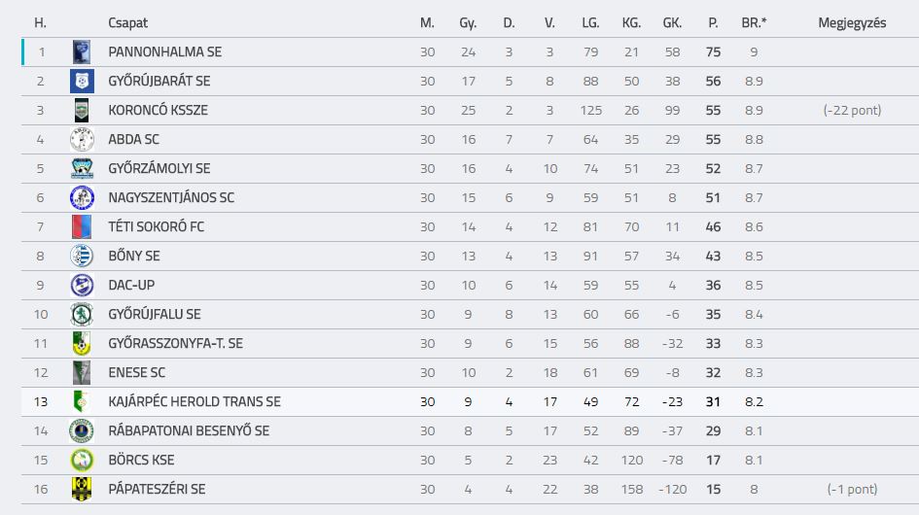The width and height of the screenshot is (919, 515).
Task: Click the (-22 pont) note for Koroncó
Action: pyautogui.click(x=852, y=110)
